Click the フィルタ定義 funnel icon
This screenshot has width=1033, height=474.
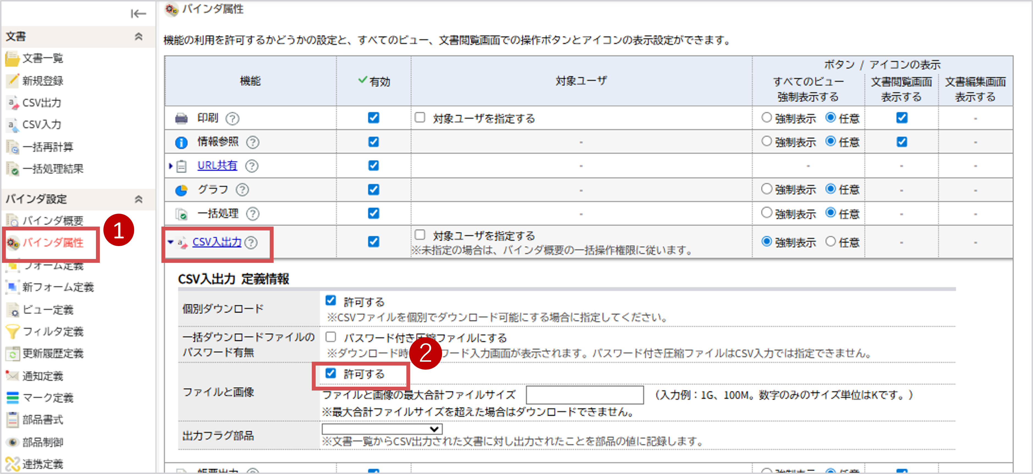(12, 331)
